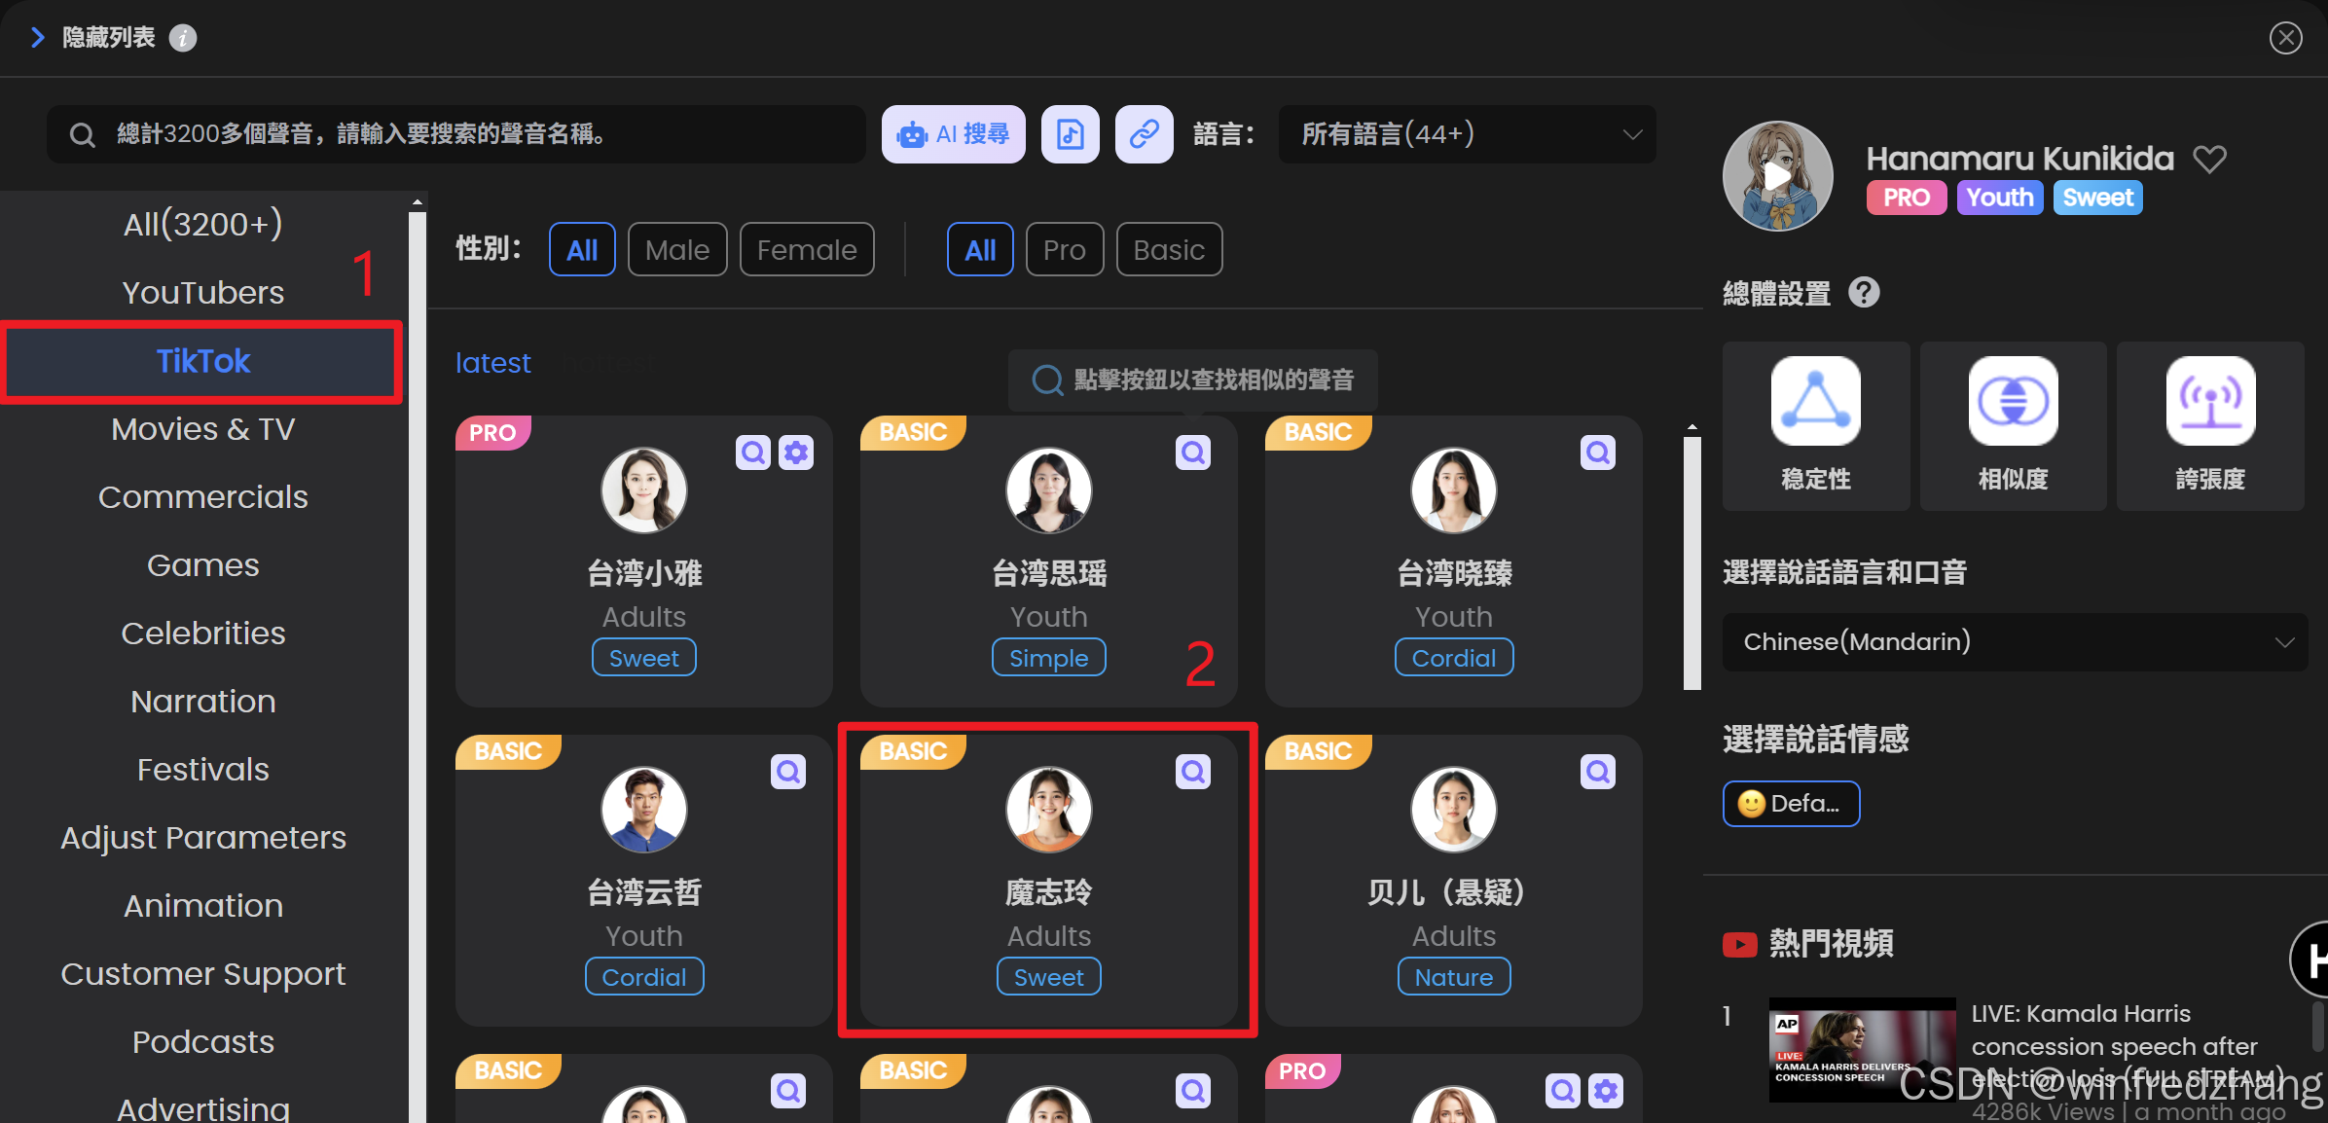Image resolution: width=2328 pixels, height=1123 pixels.
Task: Play the Hanamaru Kunikida voice preview
Action: tap(1777, 176)
